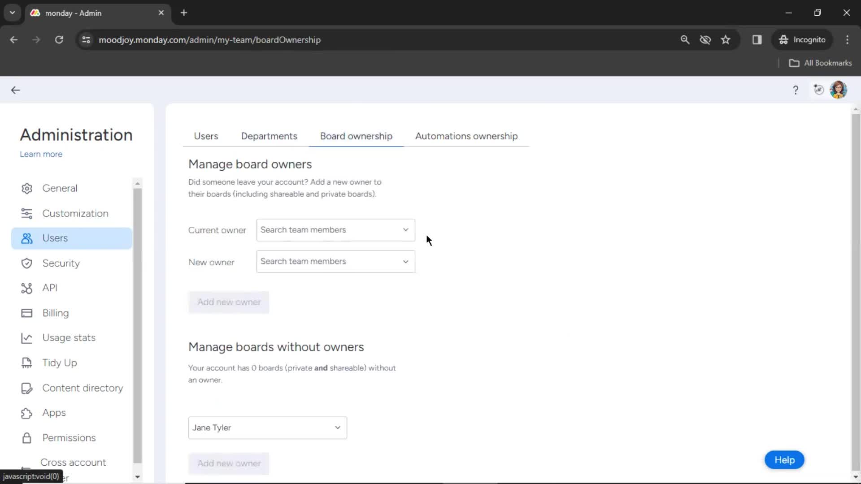Click the Users section icon
861x484 pixels.
click(x=26, y=238)
